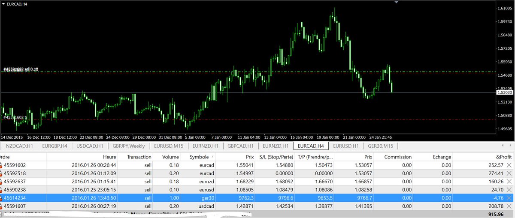Open the EURCAD,H4 chart title arrow menu

[x=3, y=3]
